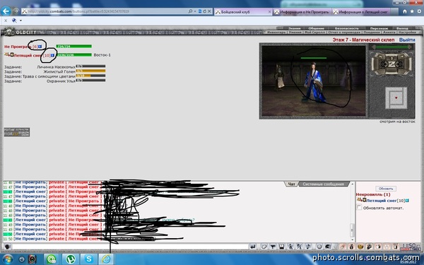
Task: Open the Знания menu
Action: click(294, 28)
